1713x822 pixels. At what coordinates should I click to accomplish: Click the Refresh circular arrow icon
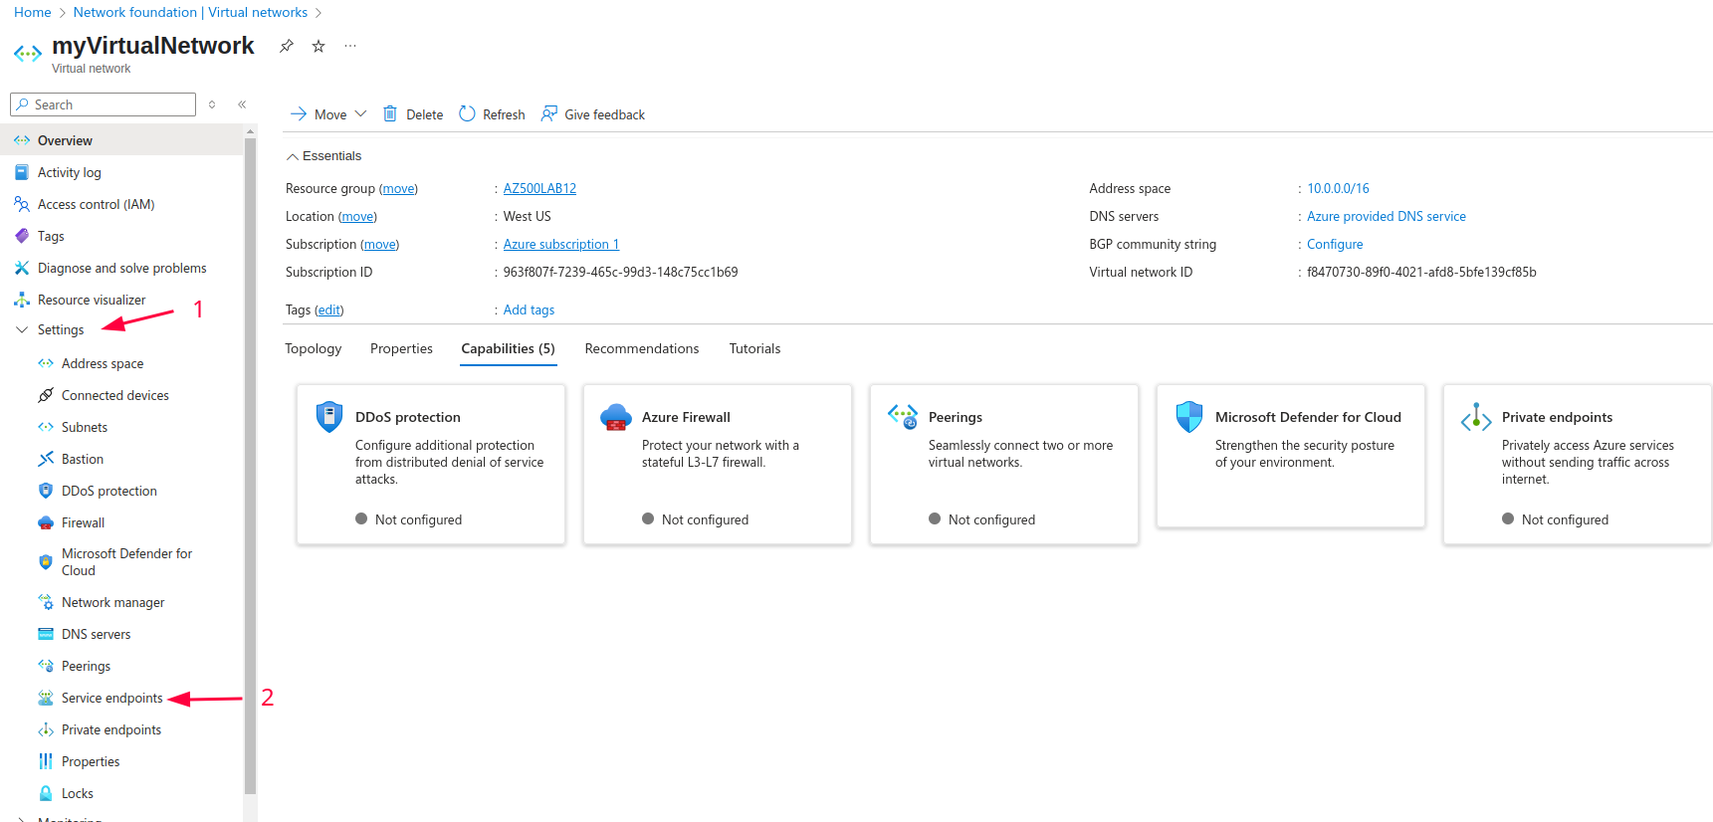467,113
